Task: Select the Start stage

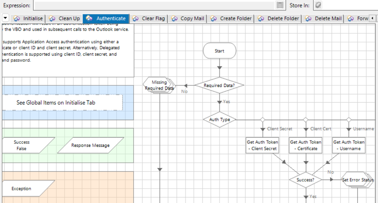Action: click(x=219, y=51)
